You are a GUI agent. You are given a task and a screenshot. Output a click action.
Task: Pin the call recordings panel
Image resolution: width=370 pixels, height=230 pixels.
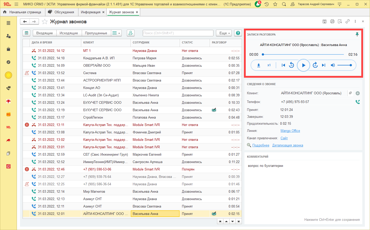tap(357, 34)
